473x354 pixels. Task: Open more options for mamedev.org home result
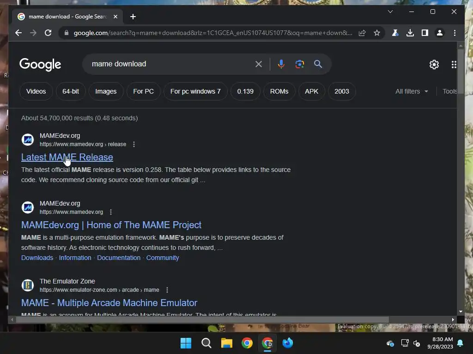(111, 212)
